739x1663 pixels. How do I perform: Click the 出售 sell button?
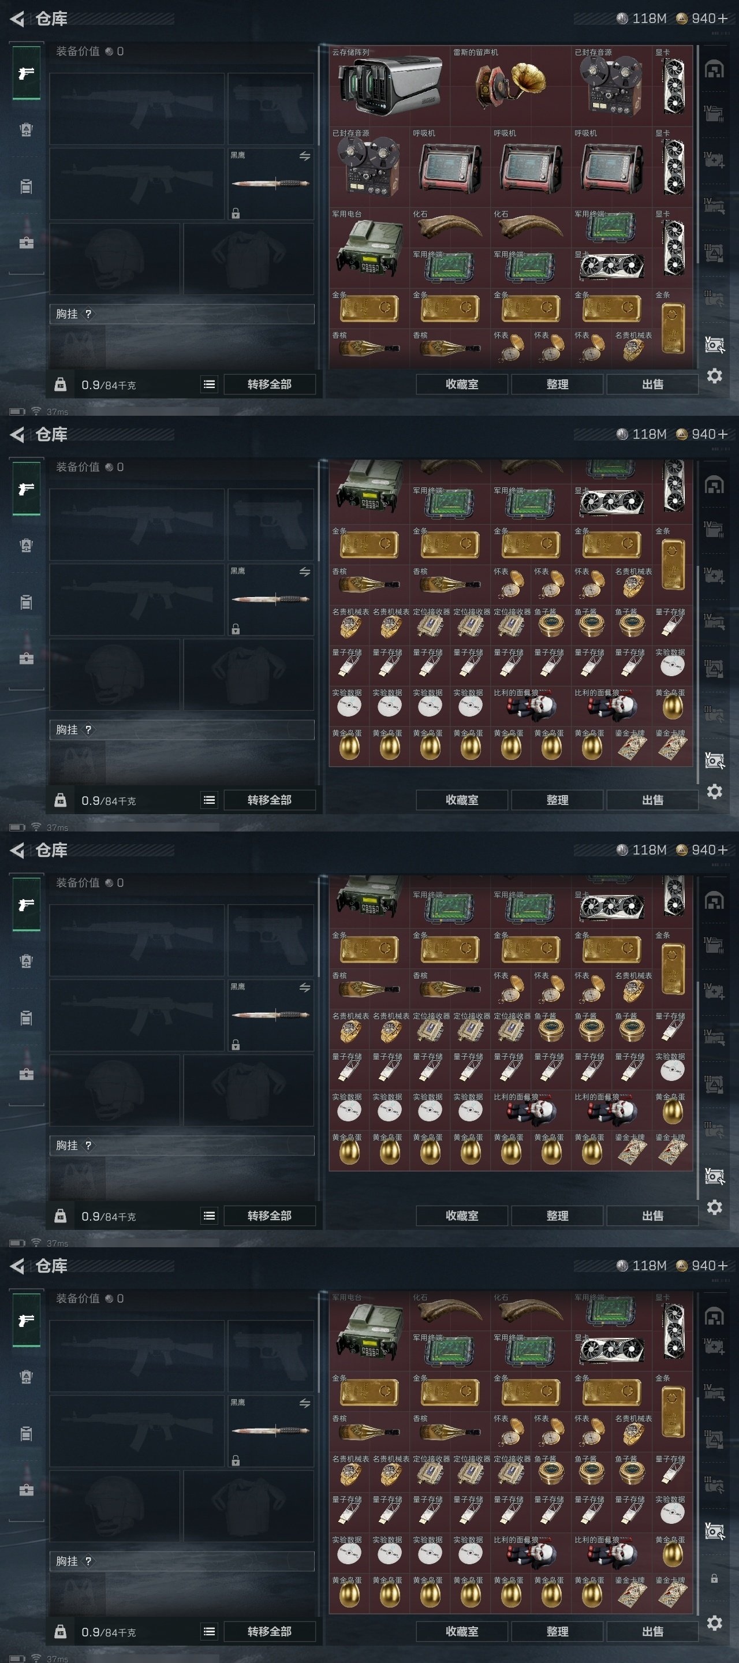point(652,384)
